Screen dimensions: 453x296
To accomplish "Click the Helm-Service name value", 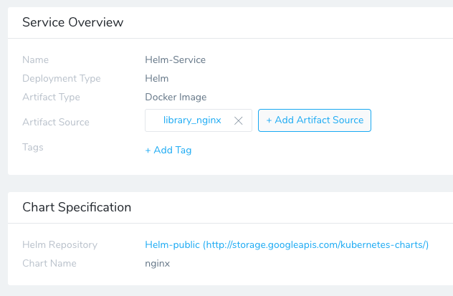I will pyautogui.click(x=176, y=59).
